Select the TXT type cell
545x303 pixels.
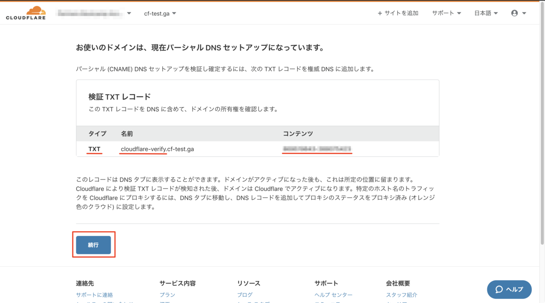[94, 149]
